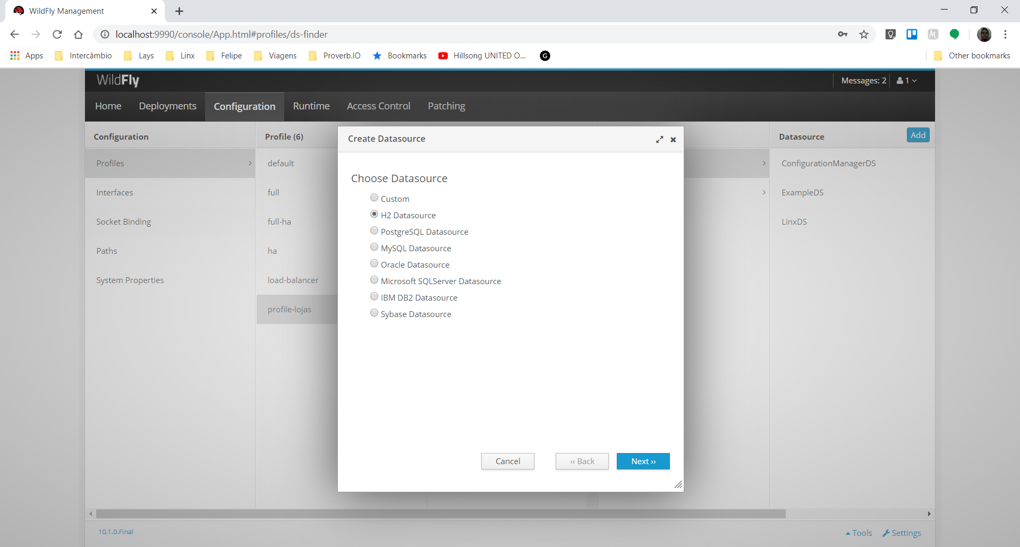Viewport: 1020px width, 547px height.
Task: Open the green circle extension icon
Action: [954, 35]
